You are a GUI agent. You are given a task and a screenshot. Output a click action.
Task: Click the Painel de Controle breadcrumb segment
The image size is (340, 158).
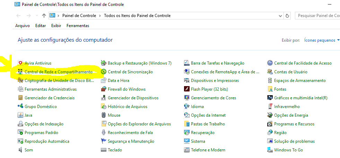click(x=79, y=16)
